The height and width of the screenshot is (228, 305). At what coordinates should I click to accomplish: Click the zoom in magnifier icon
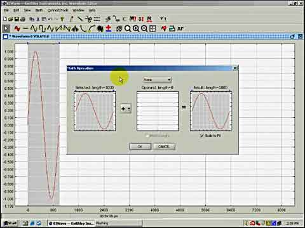(136, 28)
